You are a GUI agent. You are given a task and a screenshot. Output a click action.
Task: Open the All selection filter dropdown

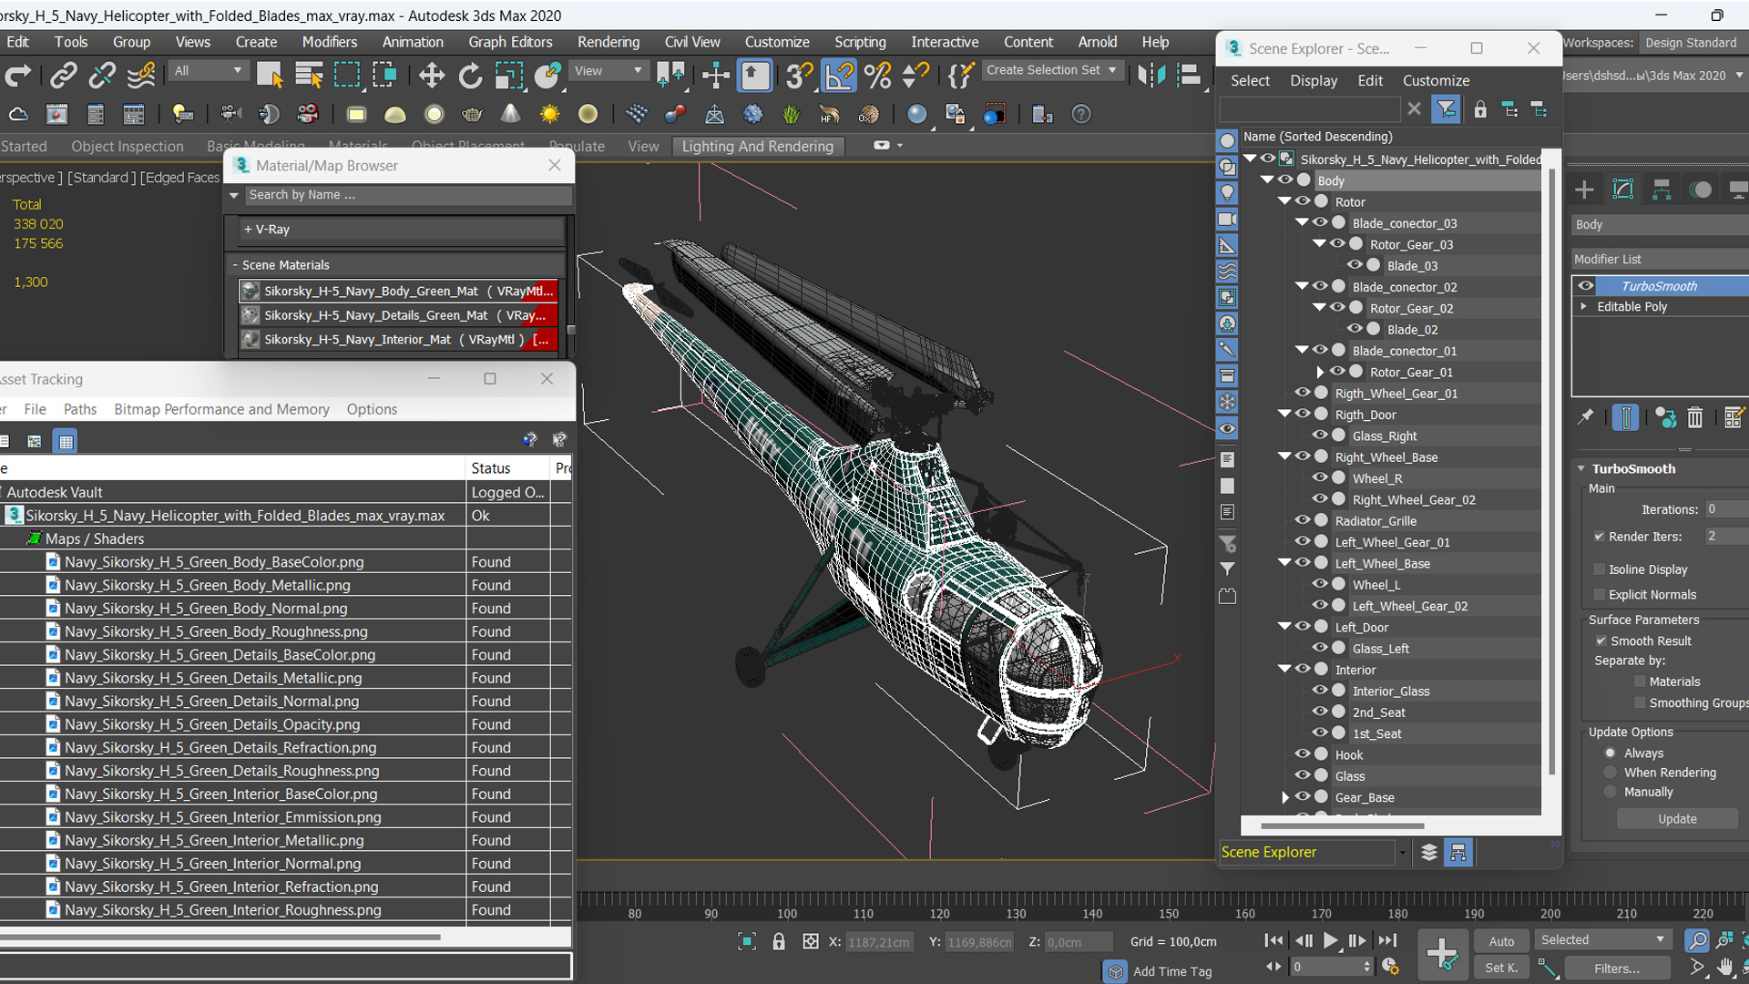209,70
